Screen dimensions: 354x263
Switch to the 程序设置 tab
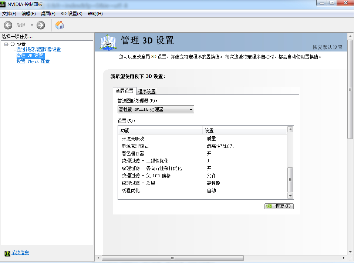tap(146, 91)
